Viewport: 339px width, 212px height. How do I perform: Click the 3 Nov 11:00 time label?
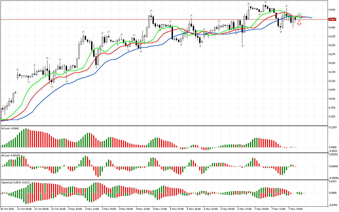click(x=92, y=209)
